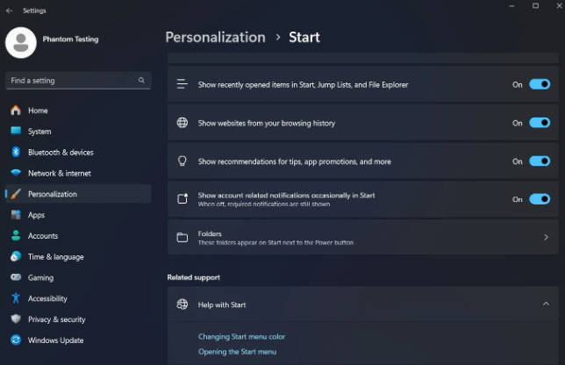The height and width of the screenshot is (365, 565).
Task: Open System settings category
Action: 78,132
